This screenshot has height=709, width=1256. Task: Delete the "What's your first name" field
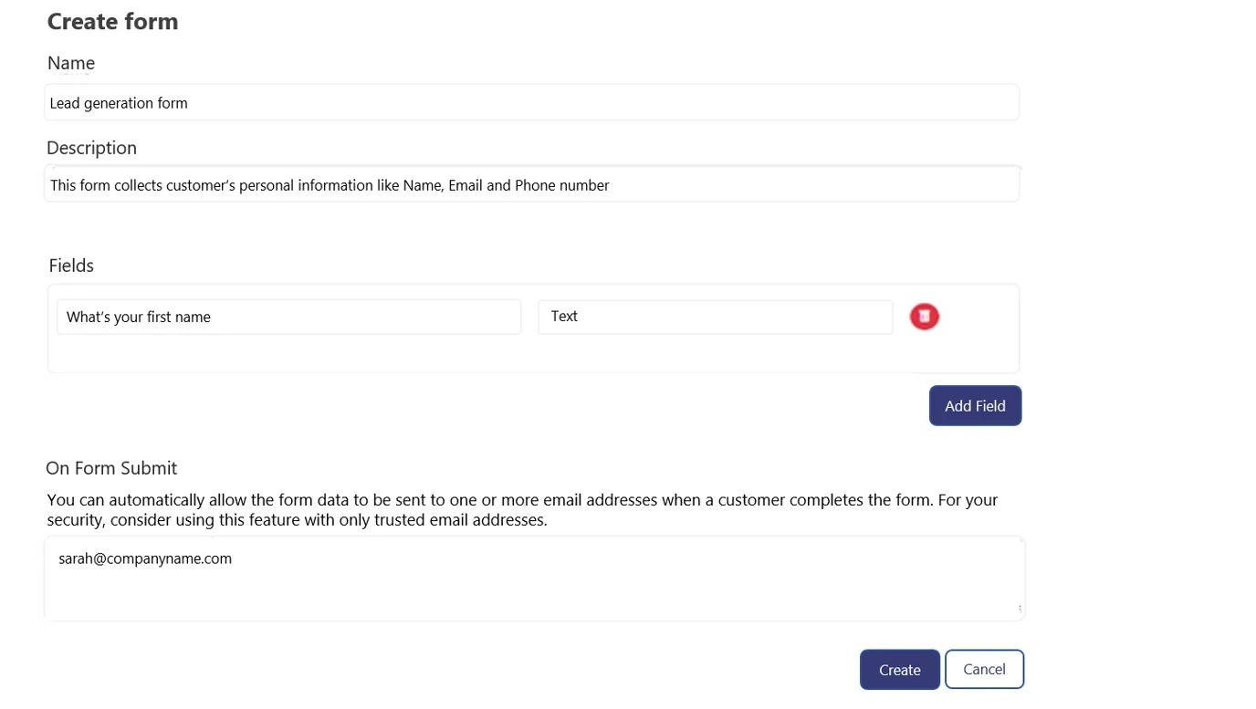point(924,317)
